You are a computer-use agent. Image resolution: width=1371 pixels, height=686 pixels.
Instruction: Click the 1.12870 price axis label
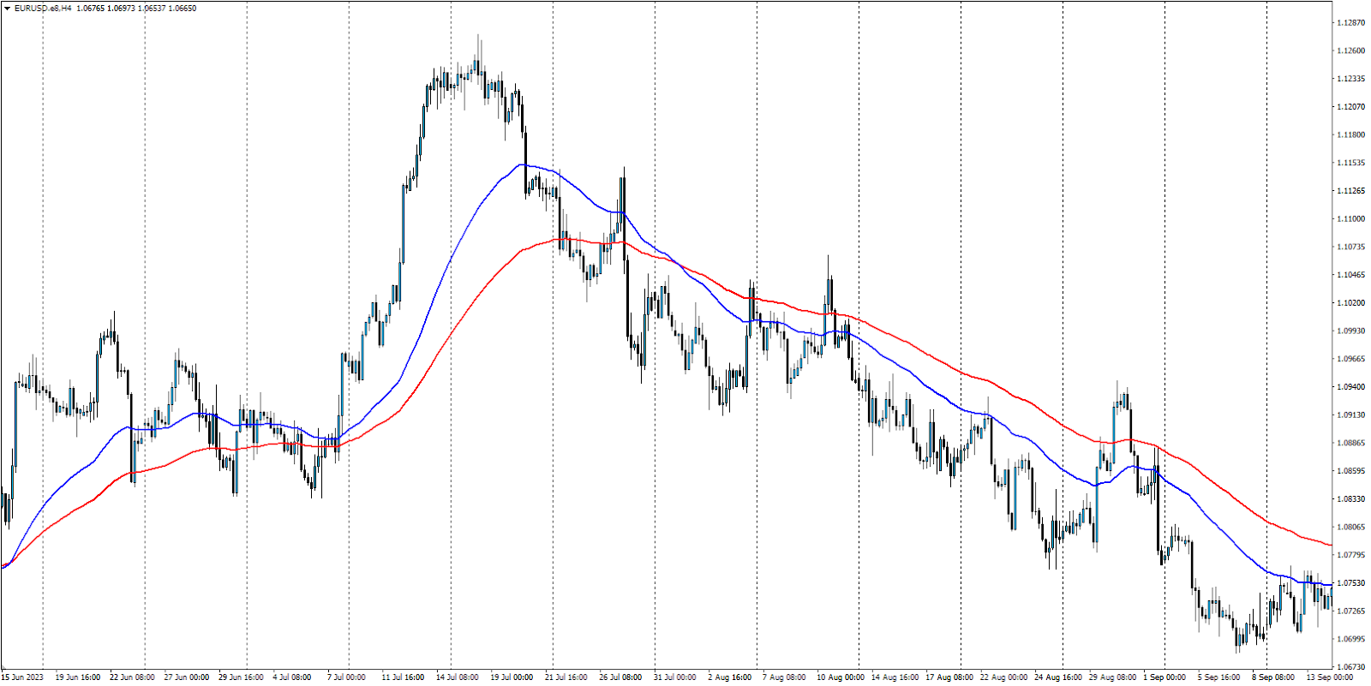click(x=1351, y=23)
